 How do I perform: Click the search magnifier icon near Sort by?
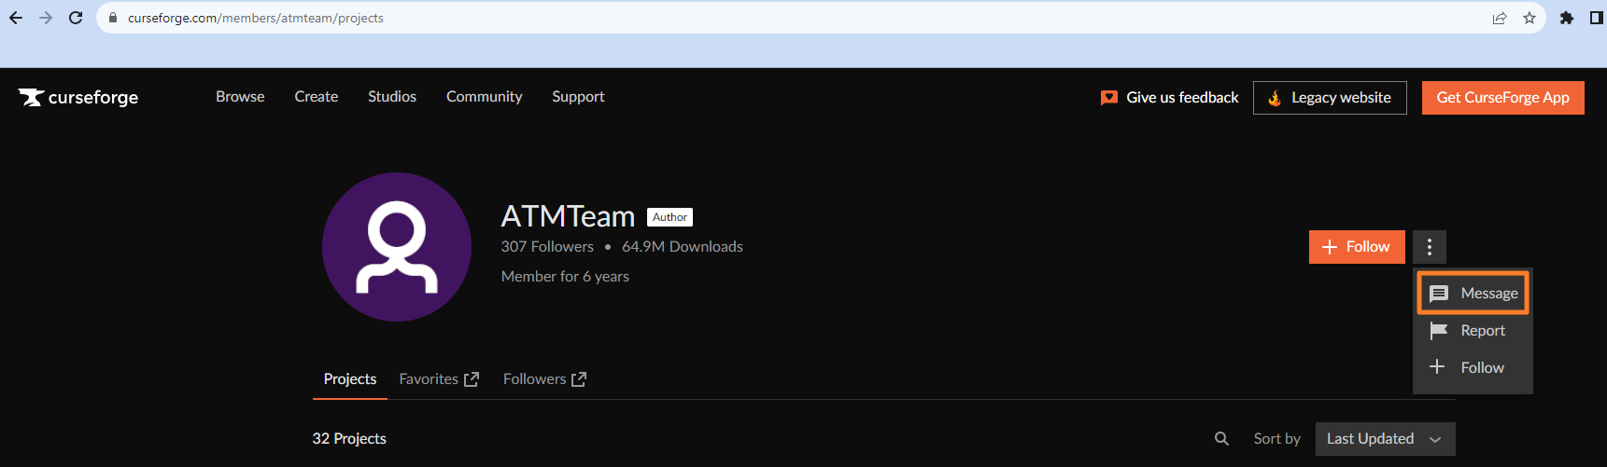tap(1221, 439)
